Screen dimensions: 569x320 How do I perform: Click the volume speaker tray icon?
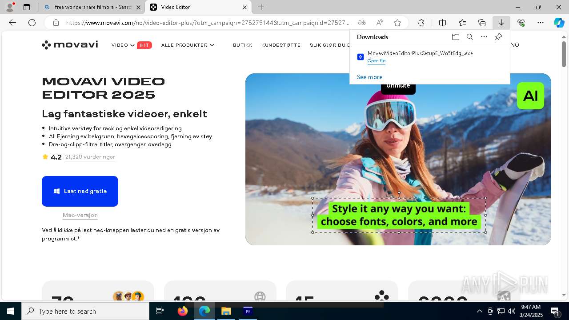[511, 311]
